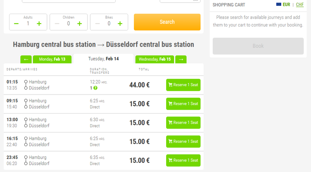Decrease the Adults count with minus
The height and width of the screenshot is (172, 311).
[16, 24]
